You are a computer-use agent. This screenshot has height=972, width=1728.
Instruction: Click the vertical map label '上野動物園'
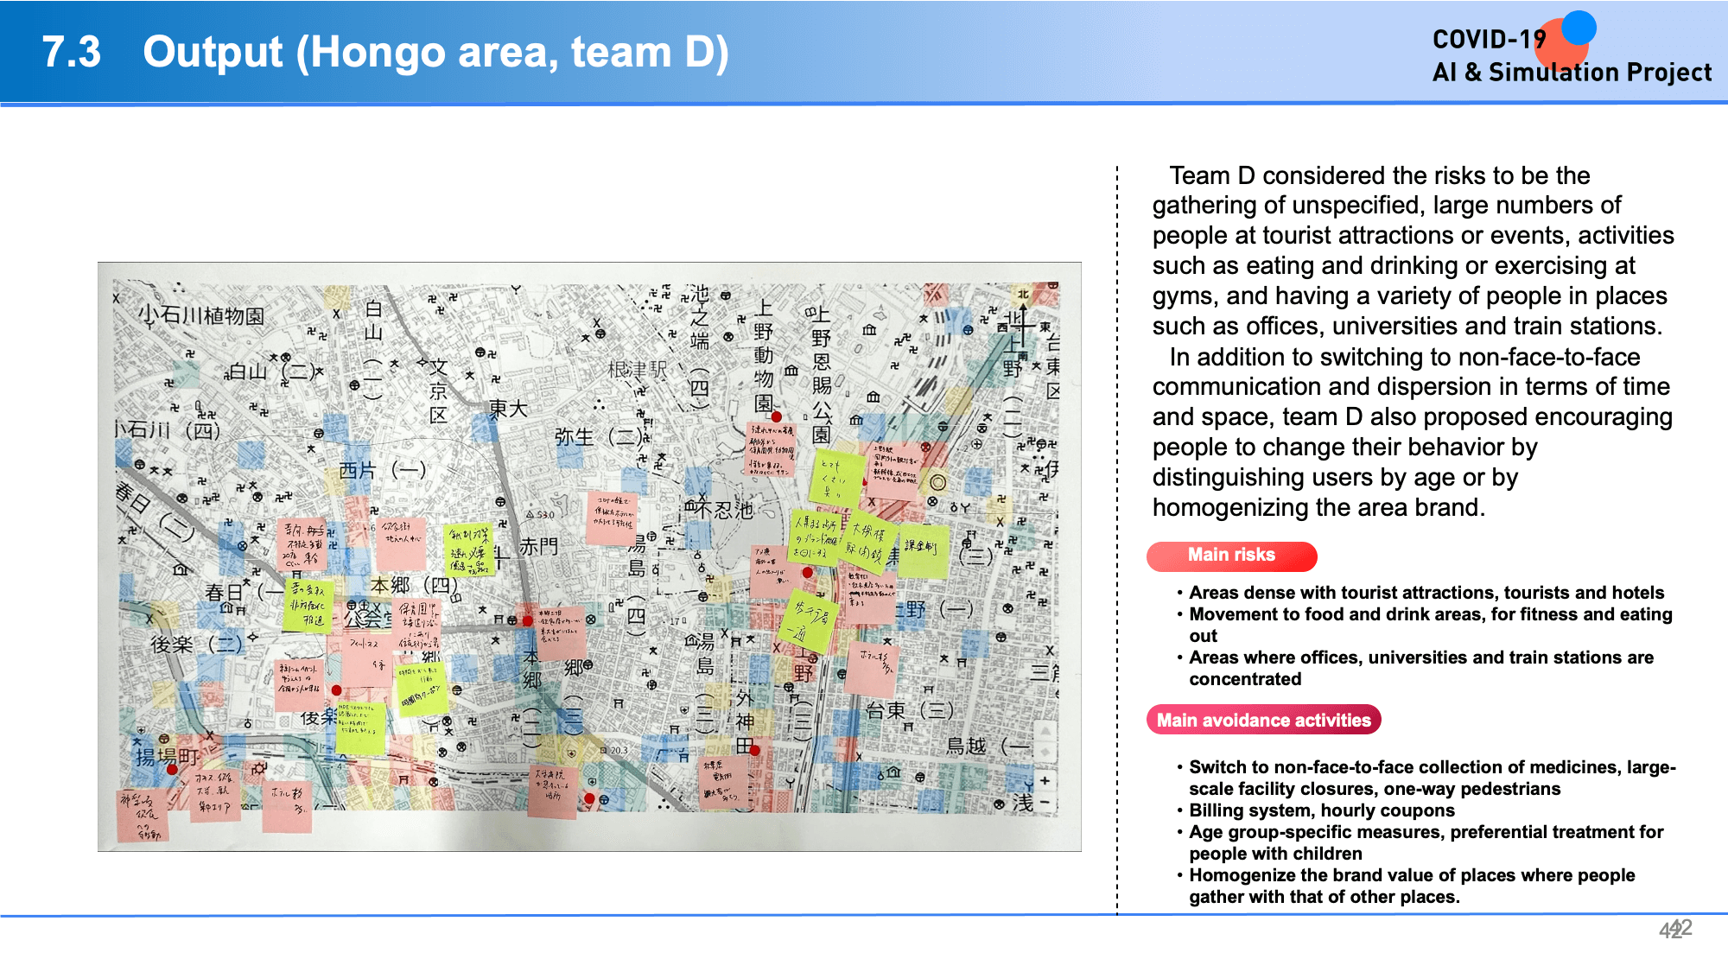tap(764, 355)
